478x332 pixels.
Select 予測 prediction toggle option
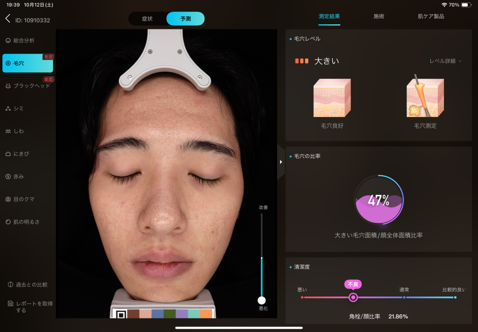pos(185,19)
